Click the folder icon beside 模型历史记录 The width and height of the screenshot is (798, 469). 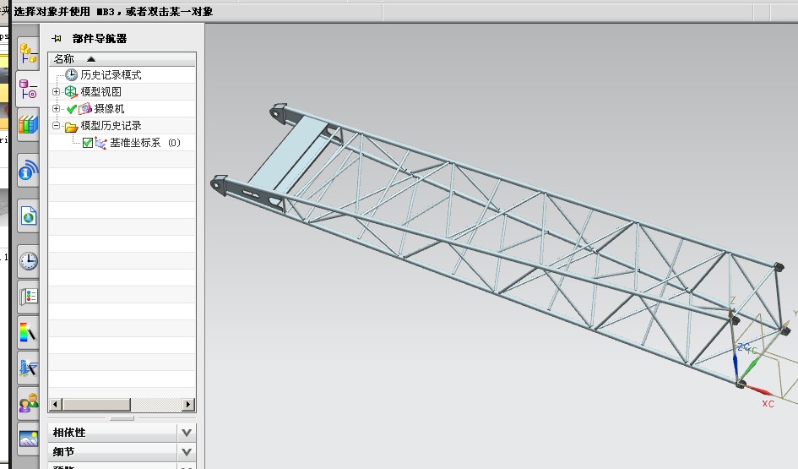coord(71,126)
